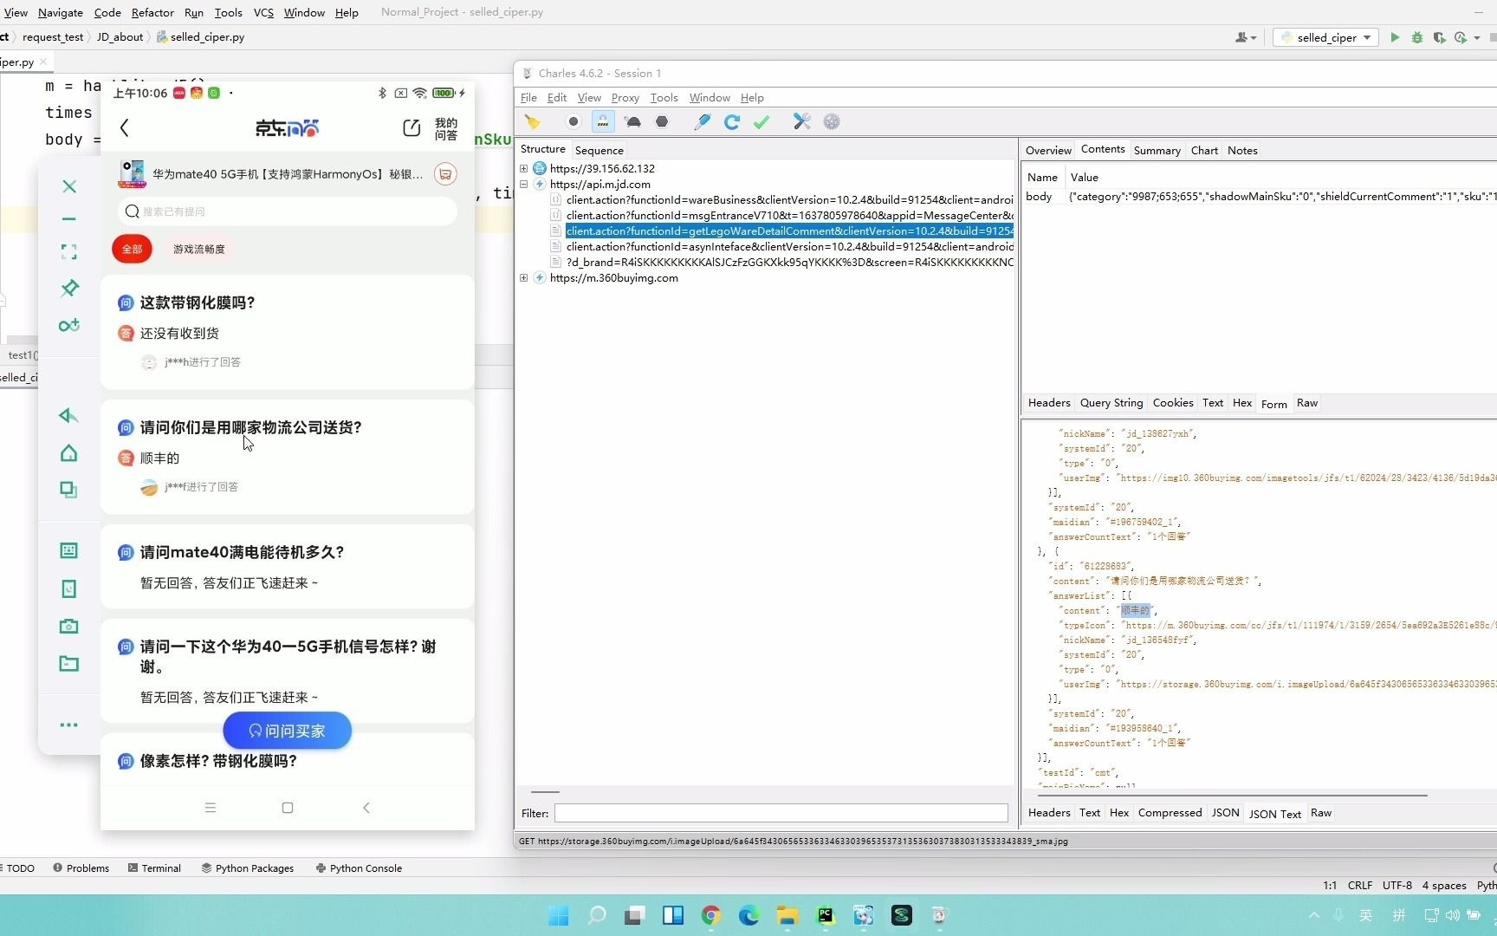The image size is (1497, 936).
Task: Tap the back chevron in JD Q&A page
Action: pos(125,128)
